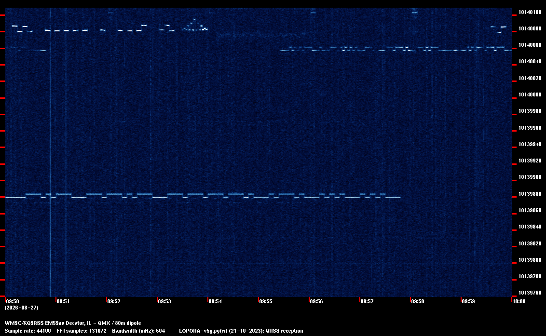Click the 09:59 time marker
This screenshot has width=546, height=336.
point(468,301)
